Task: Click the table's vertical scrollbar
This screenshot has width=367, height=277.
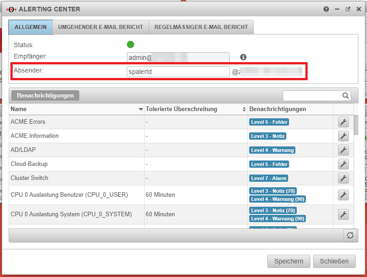Action: tap(356, 126)
